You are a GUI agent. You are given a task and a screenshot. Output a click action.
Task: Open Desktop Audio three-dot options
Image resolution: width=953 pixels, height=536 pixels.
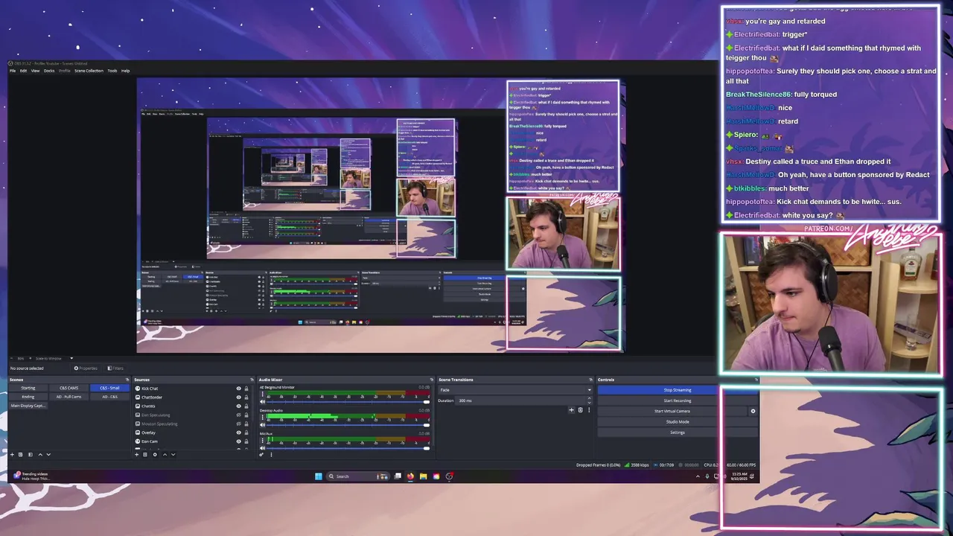[263, 417]
